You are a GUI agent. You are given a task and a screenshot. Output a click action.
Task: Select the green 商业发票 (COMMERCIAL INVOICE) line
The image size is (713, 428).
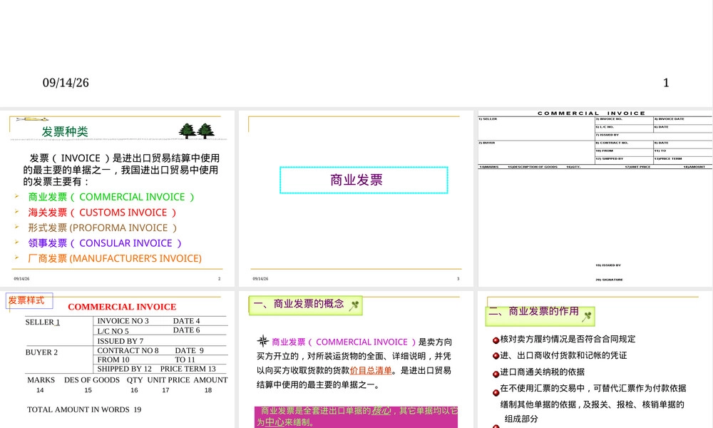(x=111, y=197)
